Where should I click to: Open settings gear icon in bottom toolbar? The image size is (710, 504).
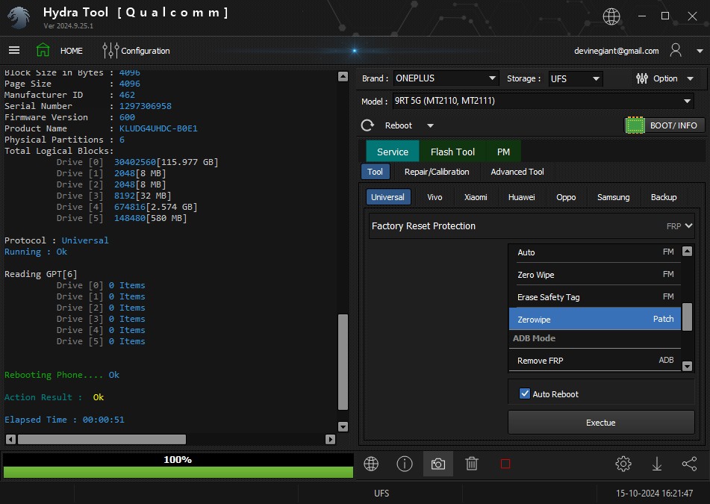(623, 464)
